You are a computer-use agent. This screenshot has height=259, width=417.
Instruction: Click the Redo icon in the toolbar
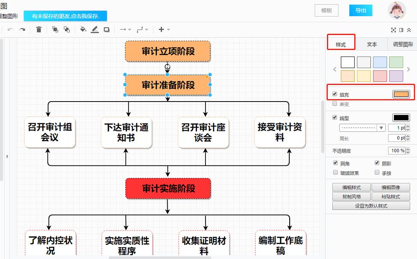click(22, 29)
